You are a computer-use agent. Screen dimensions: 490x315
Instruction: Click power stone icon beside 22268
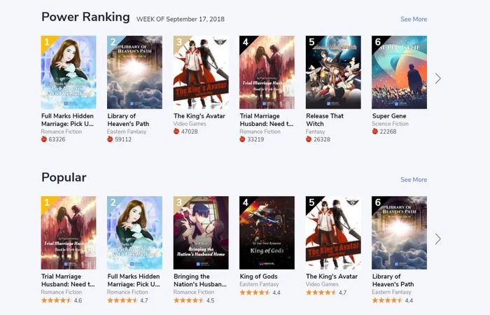375,132
